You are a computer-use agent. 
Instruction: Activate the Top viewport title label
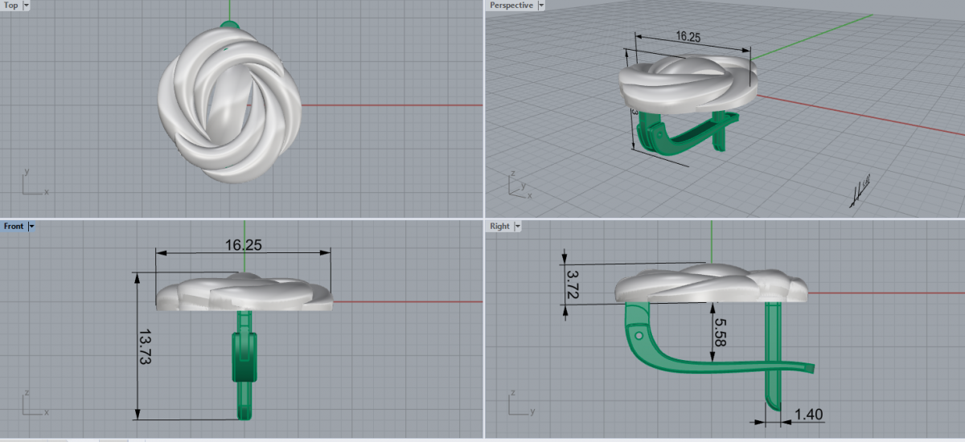tap(11, 6)
